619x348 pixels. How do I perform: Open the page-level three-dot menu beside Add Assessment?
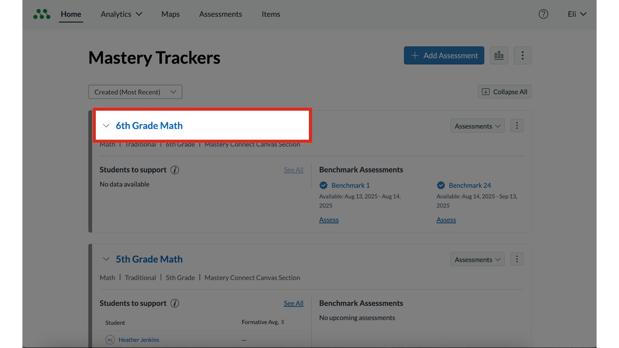(x=522, y=55)
